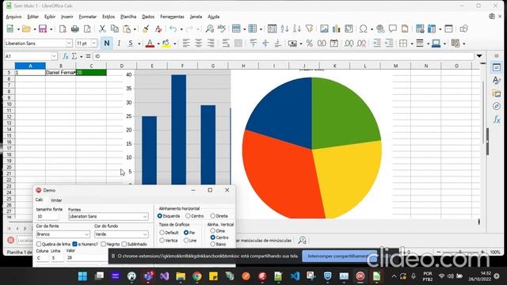Open the background color dropdown arrow

(x=175, y=44)
